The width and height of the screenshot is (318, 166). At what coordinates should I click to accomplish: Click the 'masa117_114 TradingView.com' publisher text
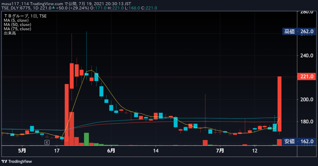click(x=32, y=4)
